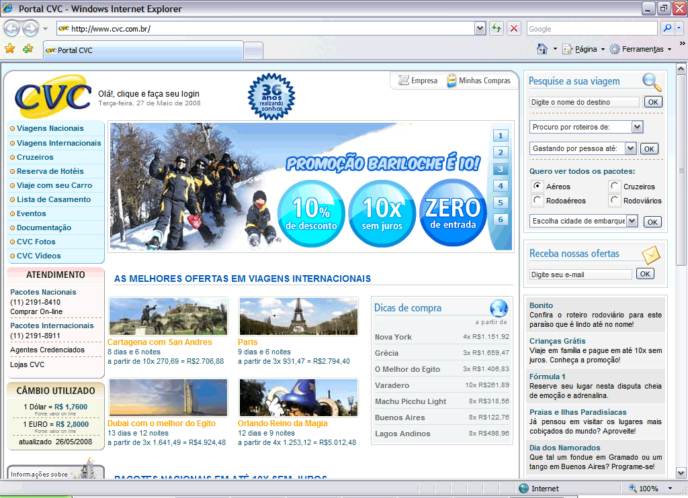Click the Digite o nome do destino field

pyautogui.click(x=585, y=102)
